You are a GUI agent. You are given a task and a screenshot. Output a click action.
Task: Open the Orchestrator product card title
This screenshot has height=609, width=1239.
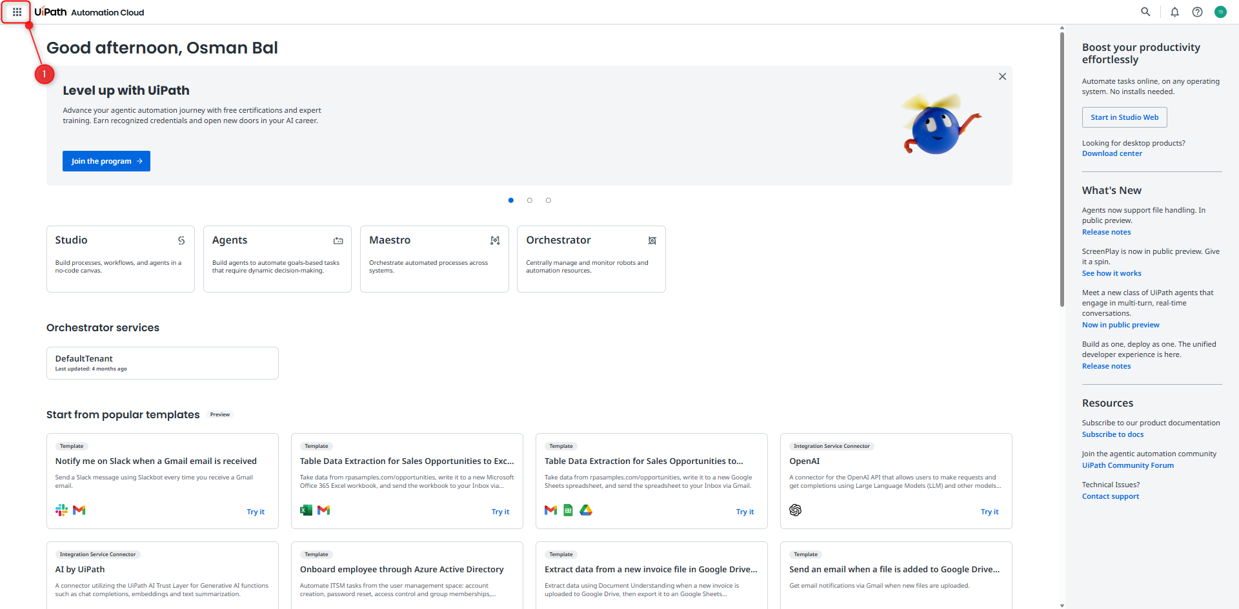[558, 240]
